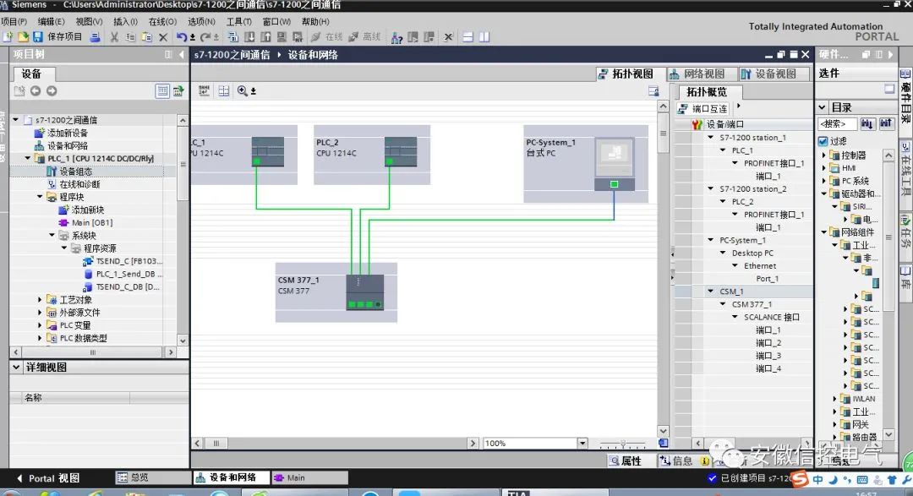Click the delete X icon in toolbar

(x=163, y=37)
